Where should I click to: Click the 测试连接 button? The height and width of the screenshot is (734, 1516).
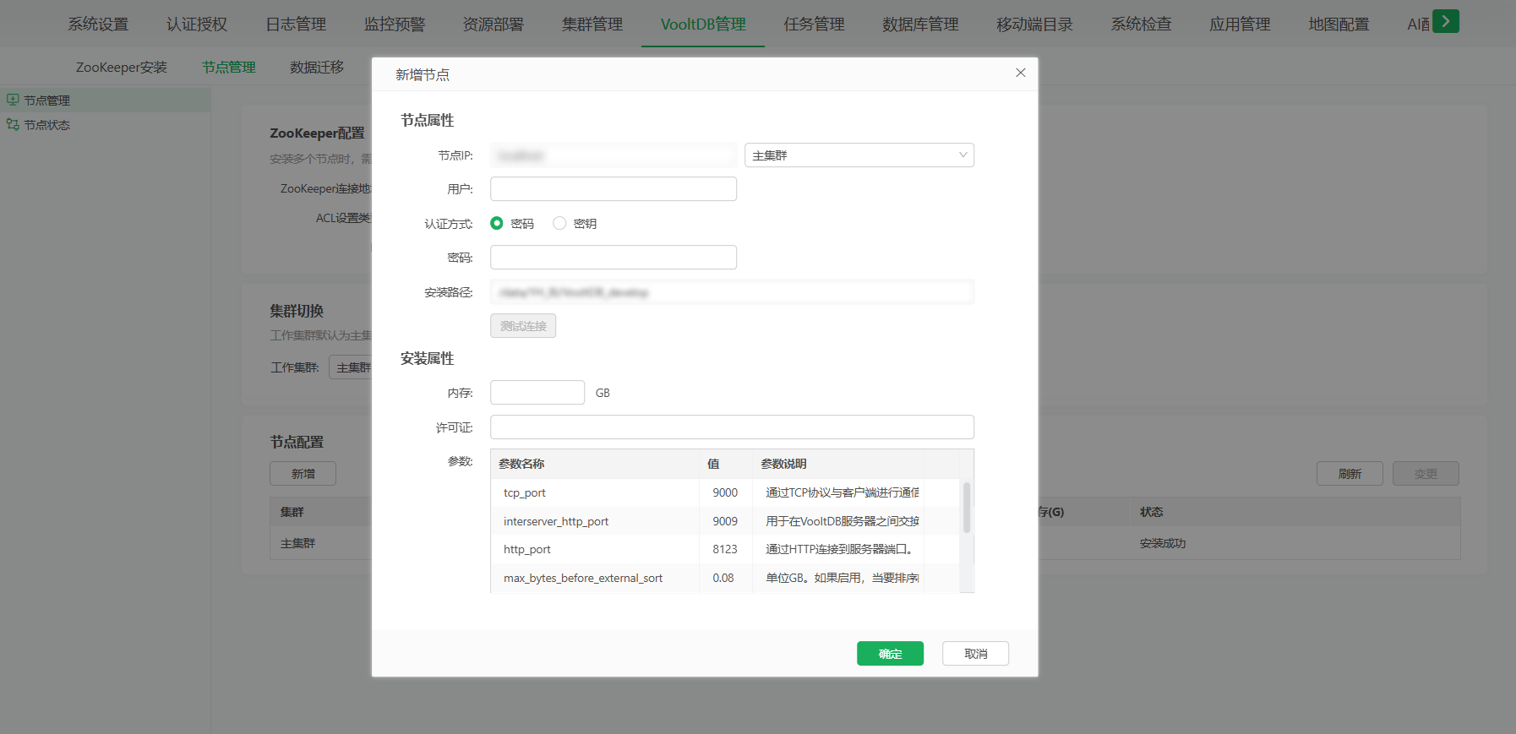coord(523,326)
